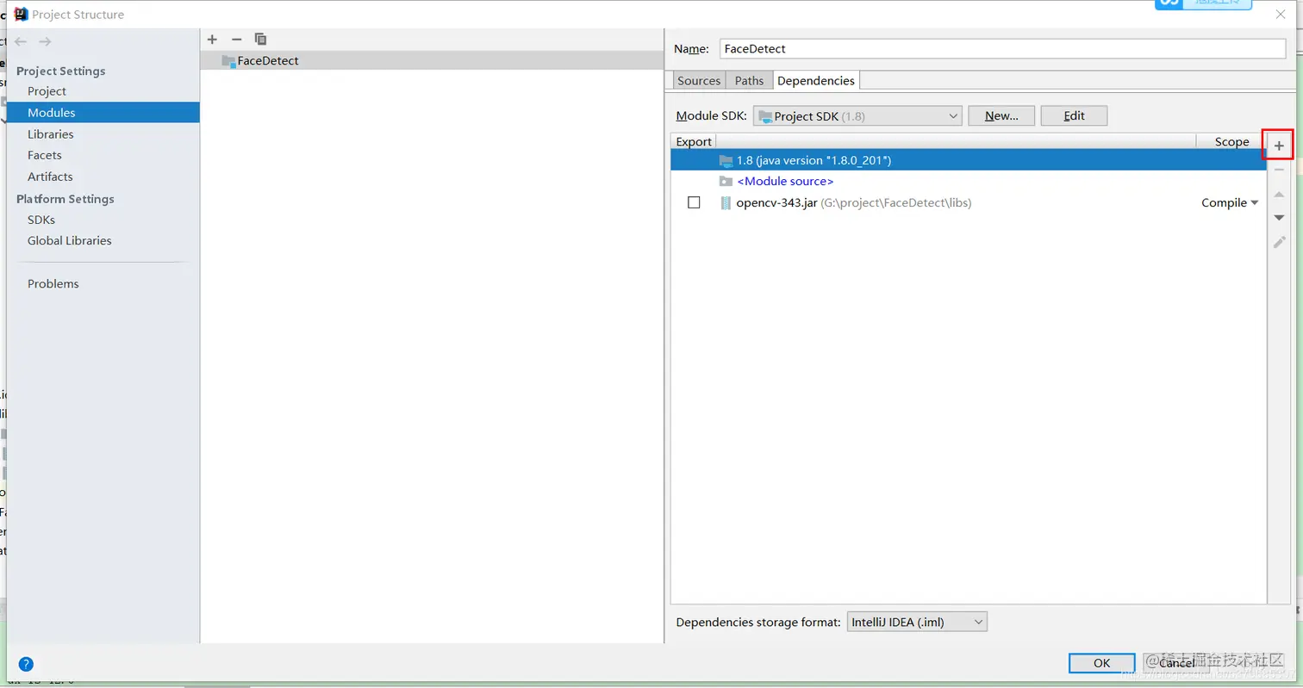
Task: Select the 1.8 java version row
Action: (969, 160)
